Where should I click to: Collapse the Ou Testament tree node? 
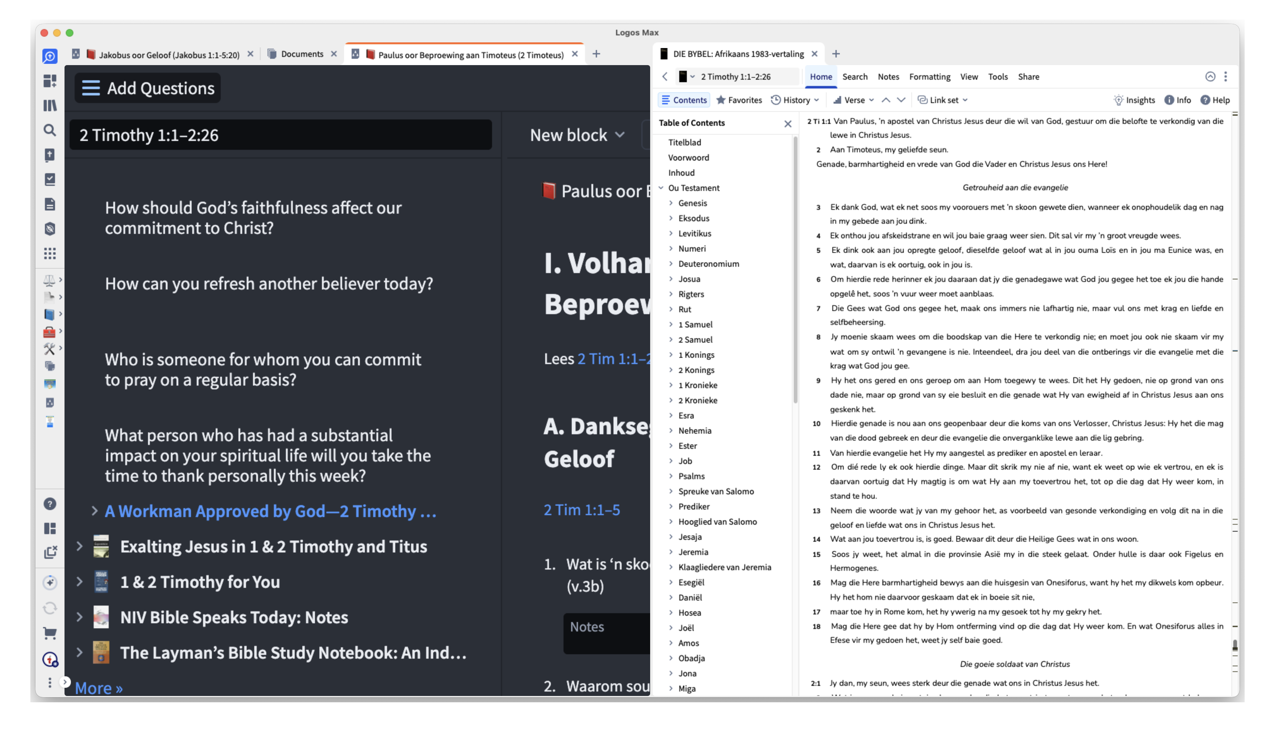click(661, 188)
